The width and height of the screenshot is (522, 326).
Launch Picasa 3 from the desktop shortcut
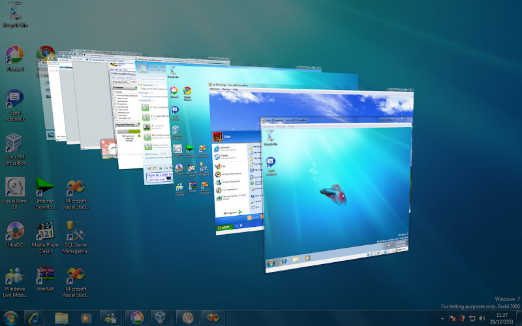(x=14, y=59)
